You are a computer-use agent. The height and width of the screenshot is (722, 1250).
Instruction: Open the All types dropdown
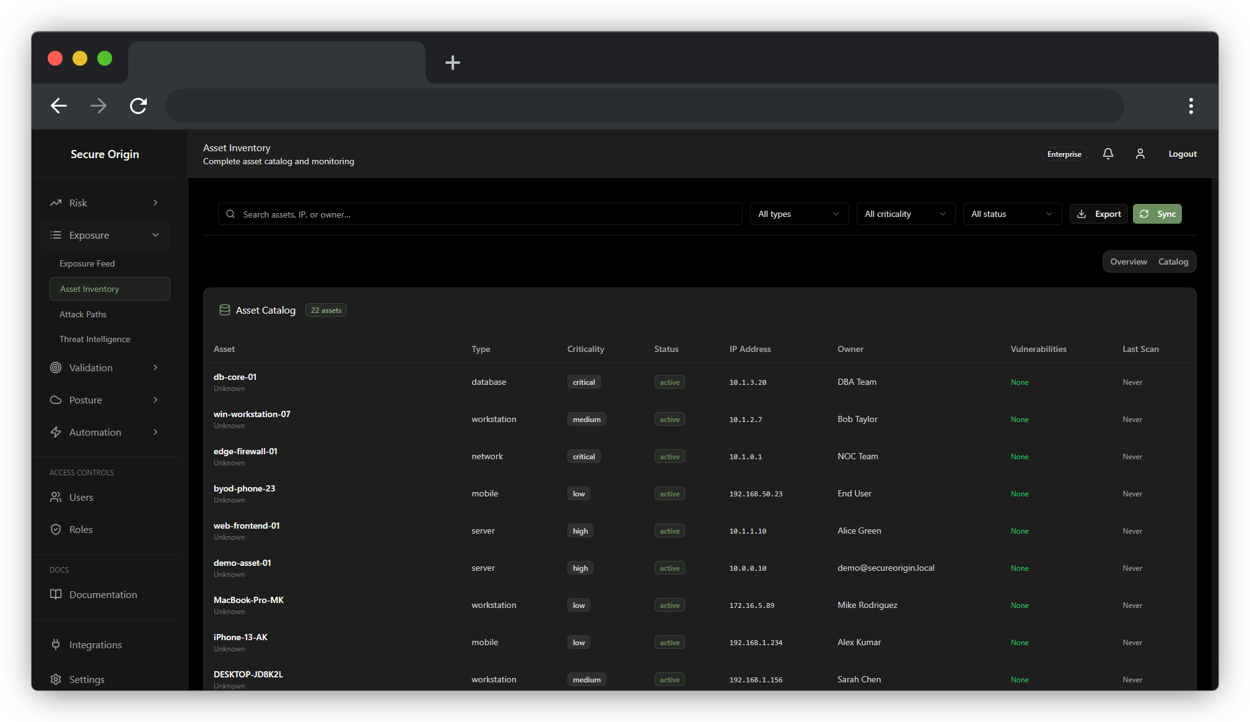click(x=798, y=214)
